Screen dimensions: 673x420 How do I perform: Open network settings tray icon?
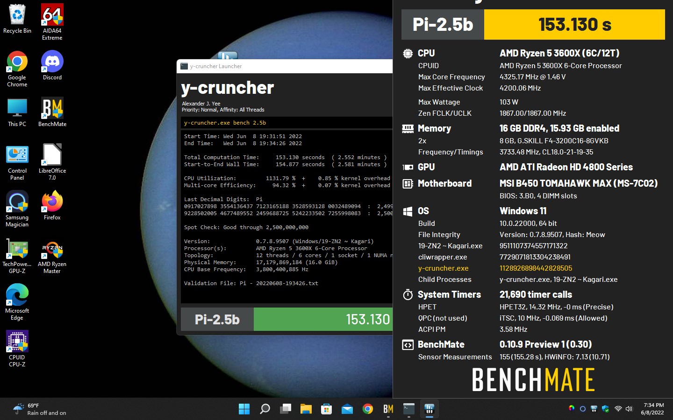[x=618, y=409]
